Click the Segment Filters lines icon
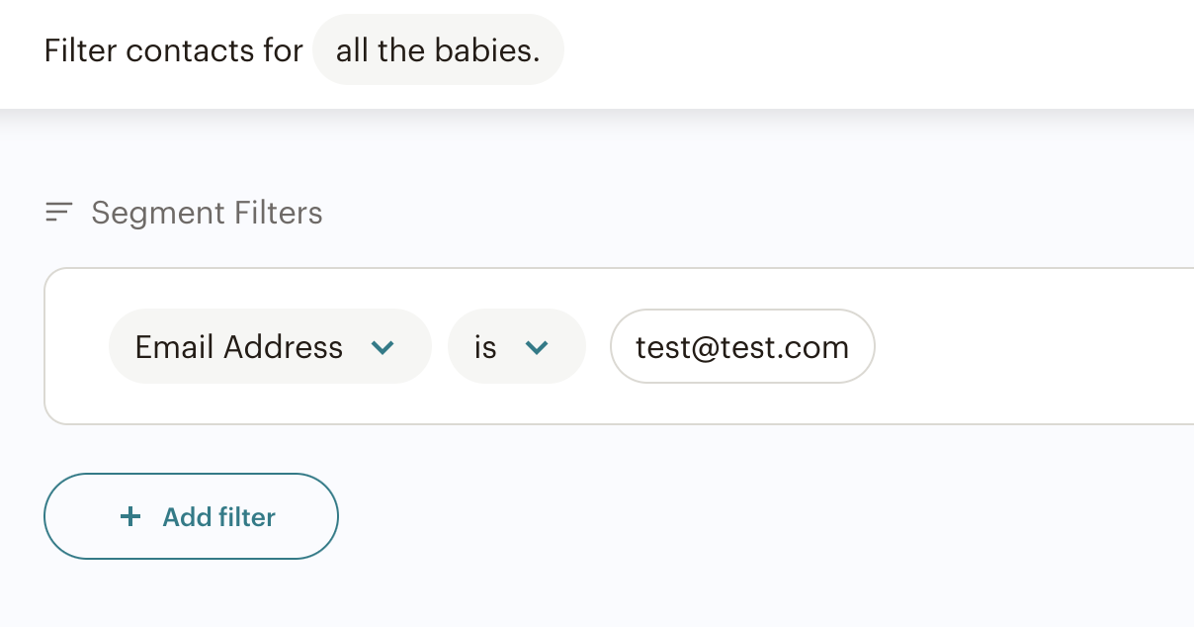 click(x=59, y=213)
